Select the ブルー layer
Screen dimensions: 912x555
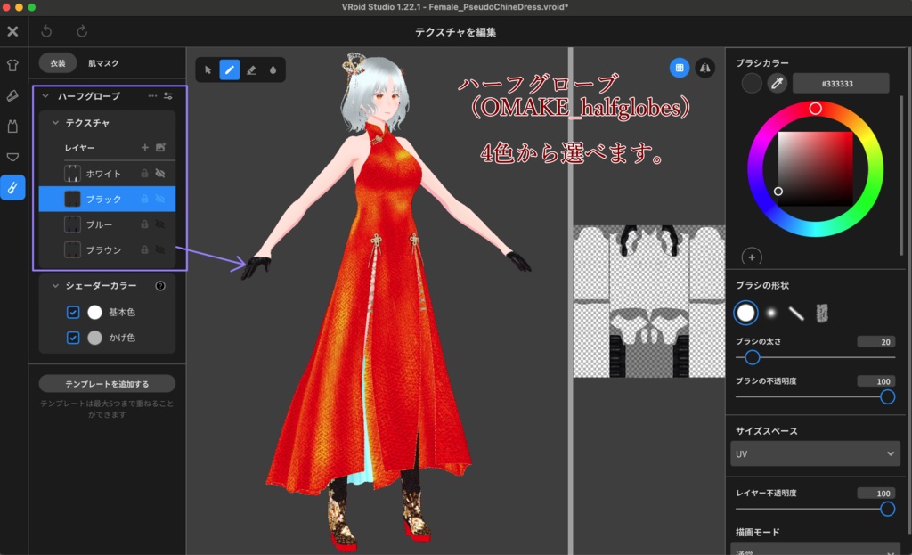click(x=107, y=224)
